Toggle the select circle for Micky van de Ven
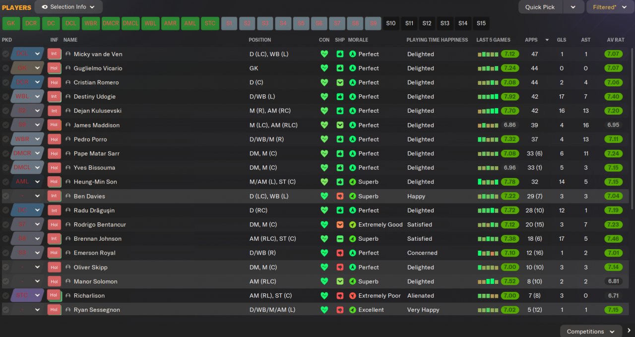635x337 pixels. pos(5,54)
